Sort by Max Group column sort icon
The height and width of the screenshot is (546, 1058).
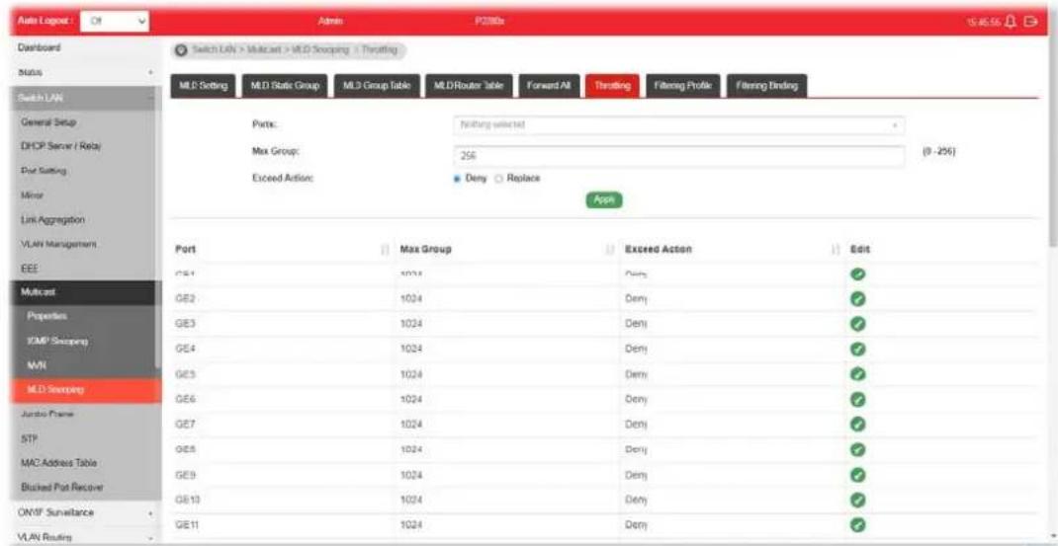[x=611, y=250]
